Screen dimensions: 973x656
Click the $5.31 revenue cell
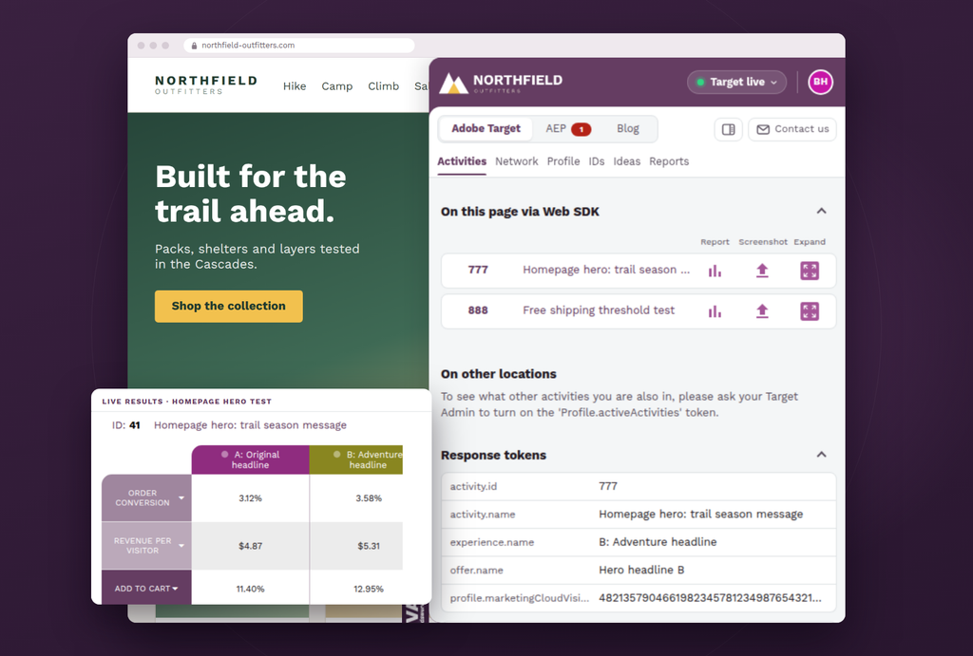356,546
